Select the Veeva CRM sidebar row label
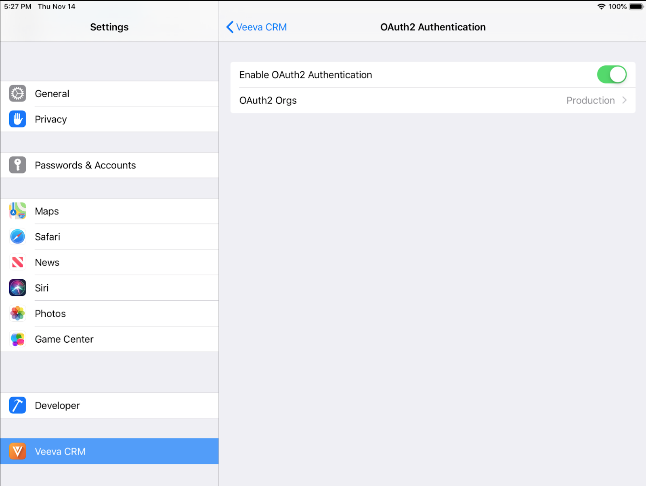The width and height of the screenshot is (646, 486). tap(60, 451)
